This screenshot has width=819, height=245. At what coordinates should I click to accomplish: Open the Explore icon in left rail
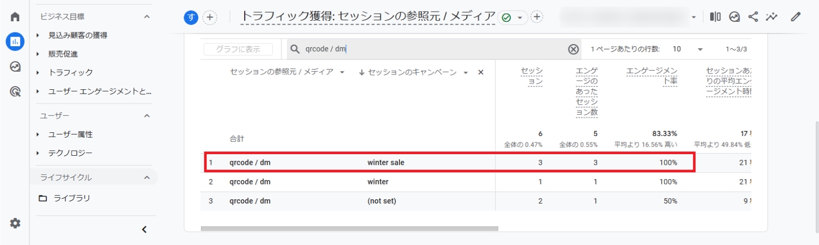(x=15, y=66)
